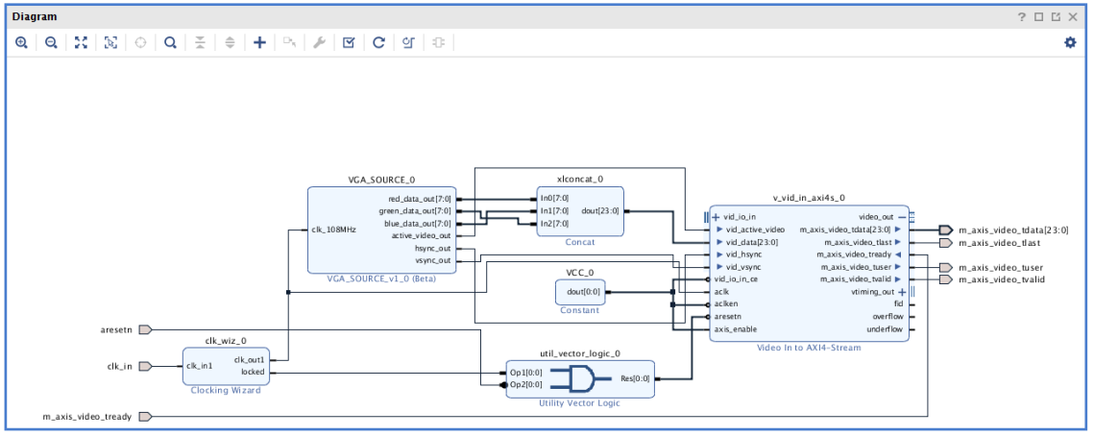This screenshot has height=436, width=1094.
Task: Select the Diagram panel title tab
Action: tap(35, 17)
